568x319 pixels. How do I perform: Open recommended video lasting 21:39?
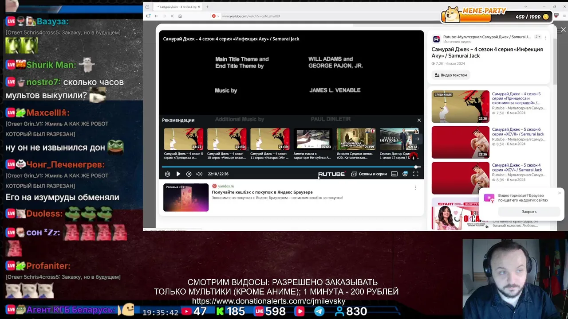point(270,140)
